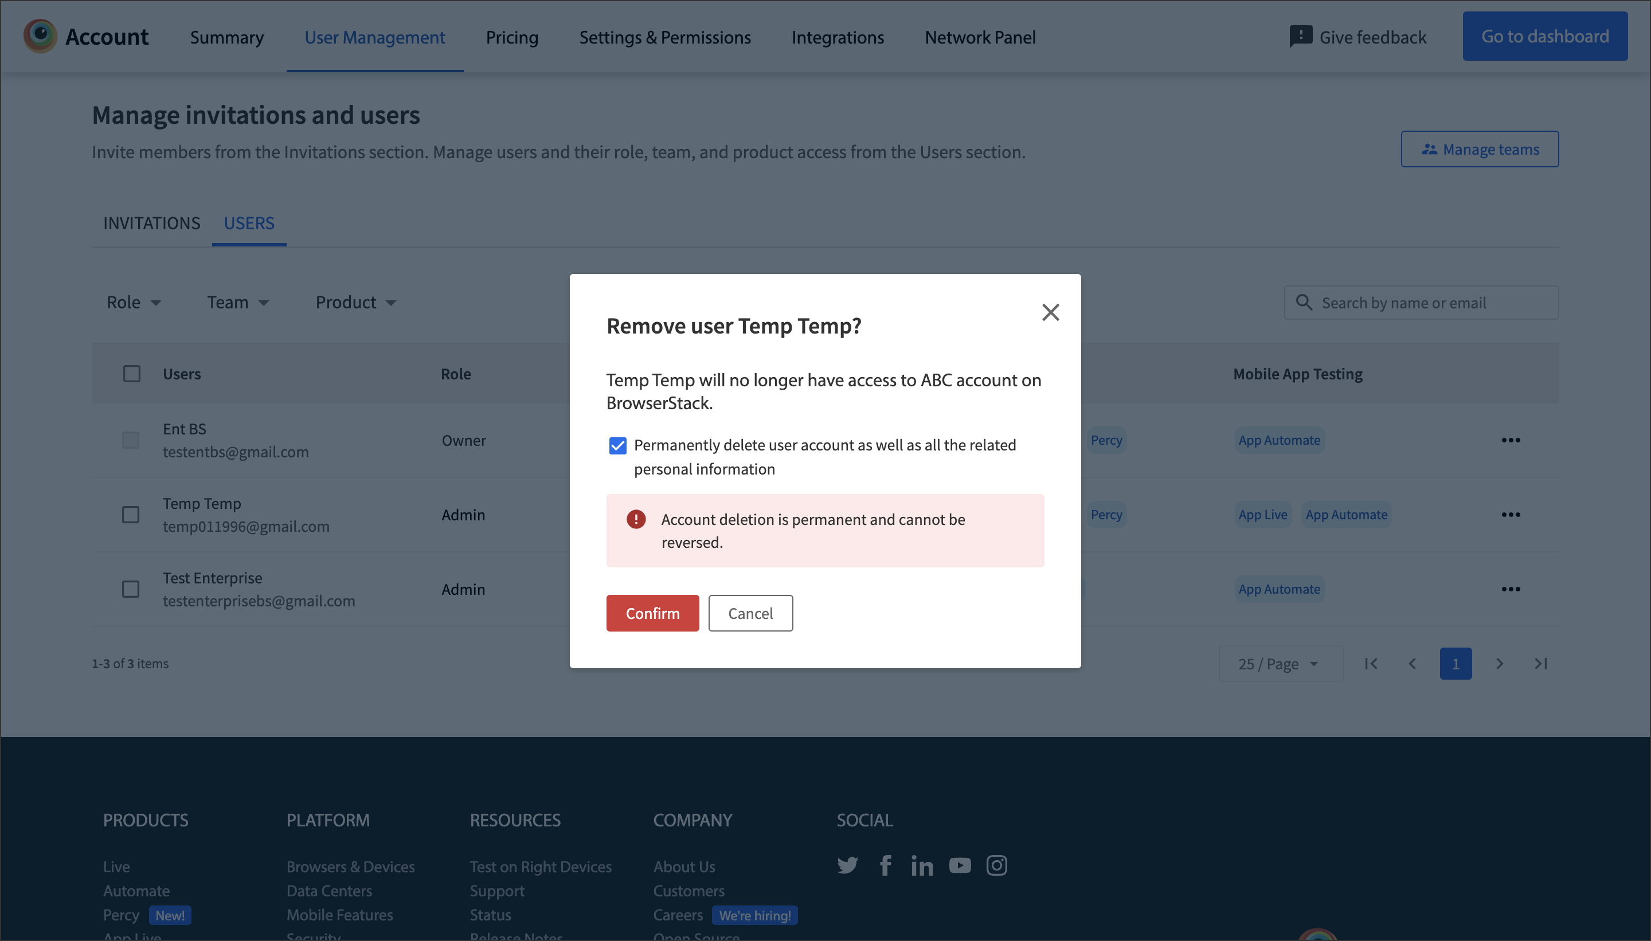This screenshot has width=1651, height=941.
Task: Open Facebook social icon in footer
Action: tap(886, 865)
